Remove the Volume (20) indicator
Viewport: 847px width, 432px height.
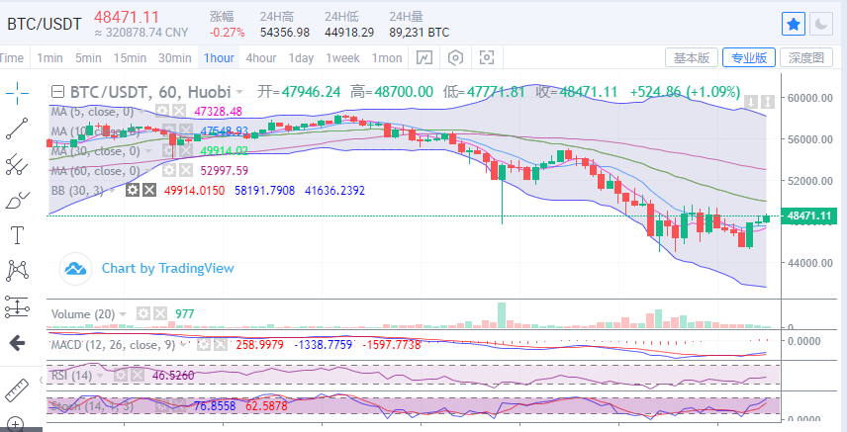pyautogui.click(x=160, y=313)
